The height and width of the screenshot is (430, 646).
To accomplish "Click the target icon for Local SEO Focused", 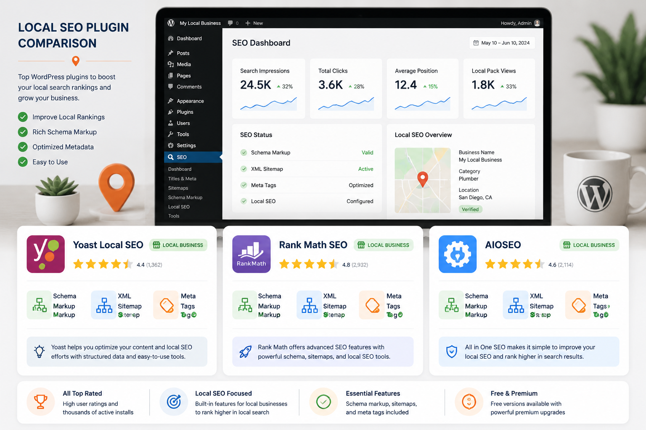I will pos(174,402).
